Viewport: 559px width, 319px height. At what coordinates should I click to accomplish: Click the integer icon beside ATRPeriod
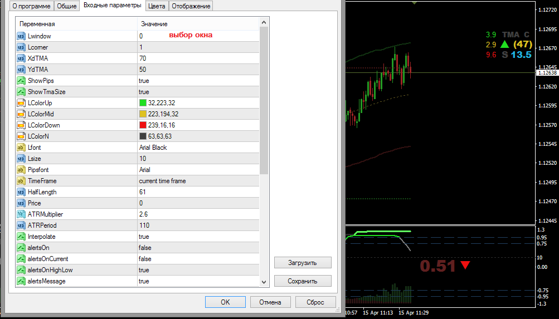21,225
